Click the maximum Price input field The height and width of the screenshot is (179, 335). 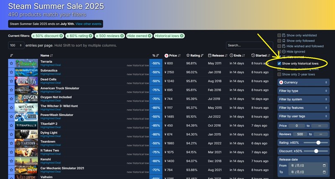click(320, 126)
